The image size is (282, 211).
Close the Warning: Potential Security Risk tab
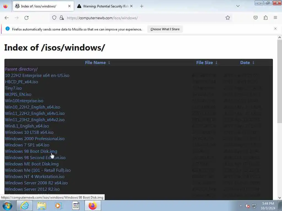click(131, 6)
